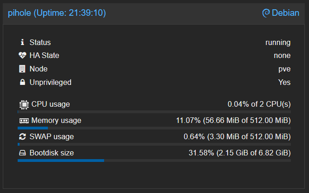Click the Status info icon
This screenshot has width=309, height=193.
[22, 42]
